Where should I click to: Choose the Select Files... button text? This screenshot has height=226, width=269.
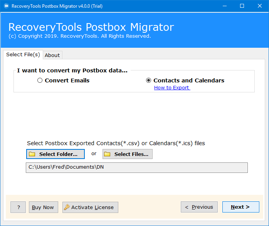131,154
